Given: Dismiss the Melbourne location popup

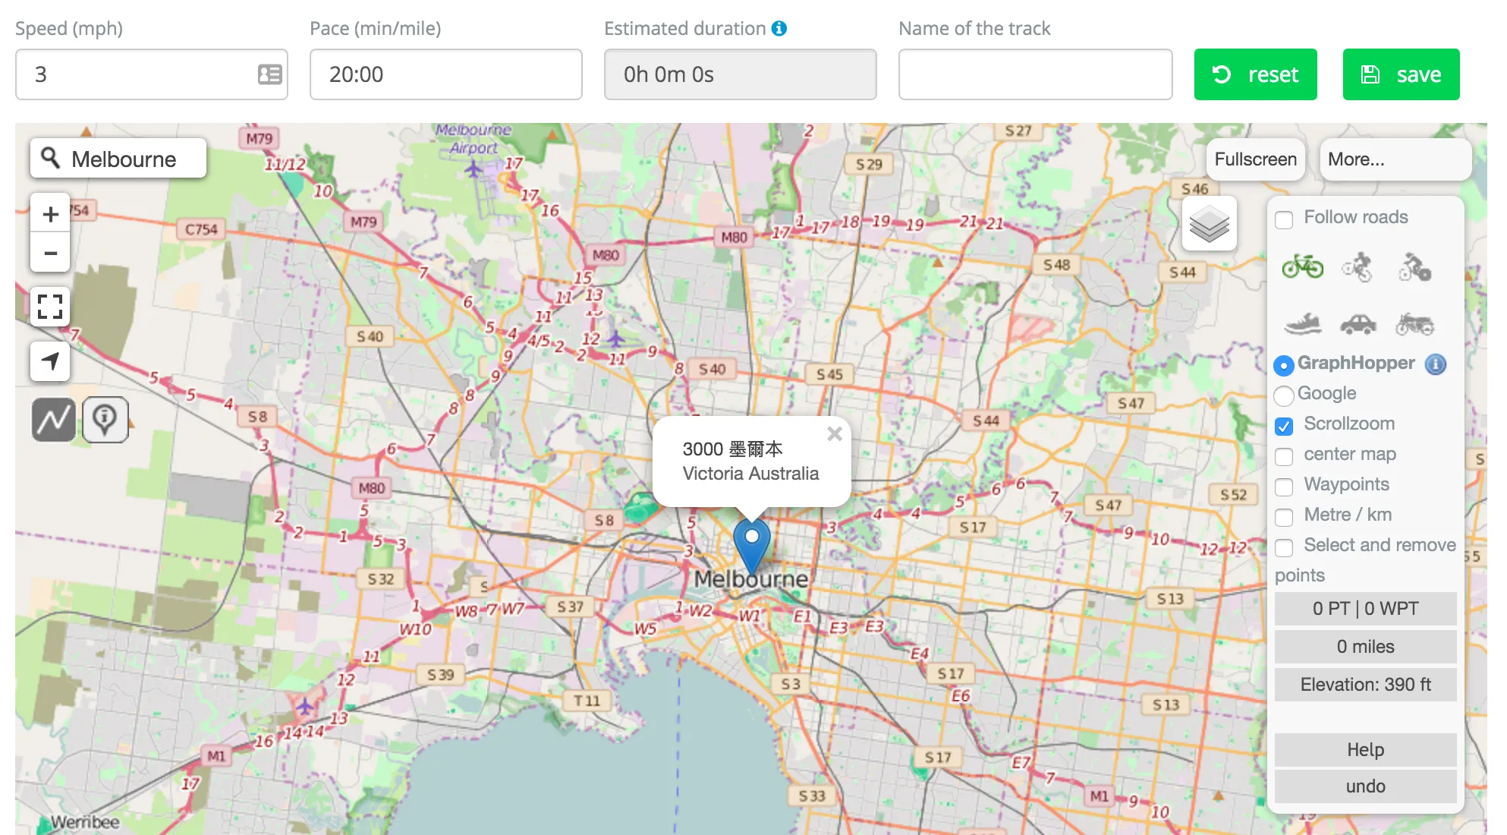Looking at the screenshot, I should pos(835,433).
